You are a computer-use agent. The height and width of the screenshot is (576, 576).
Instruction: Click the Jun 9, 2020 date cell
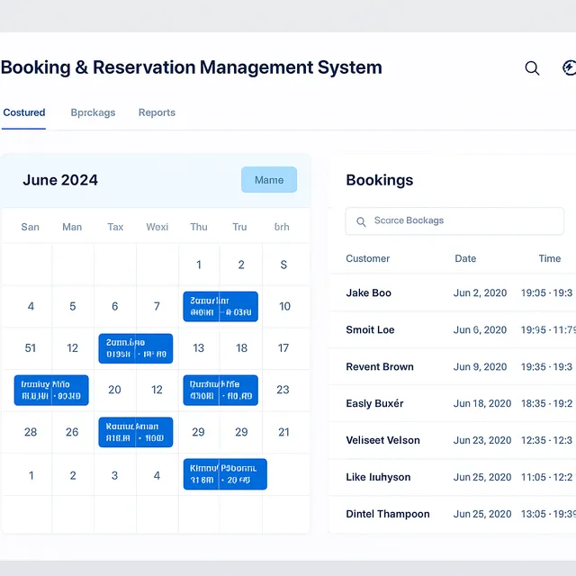(480, 366)
